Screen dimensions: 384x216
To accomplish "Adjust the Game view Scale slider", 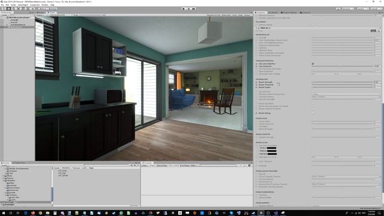I will pos(90,15).
